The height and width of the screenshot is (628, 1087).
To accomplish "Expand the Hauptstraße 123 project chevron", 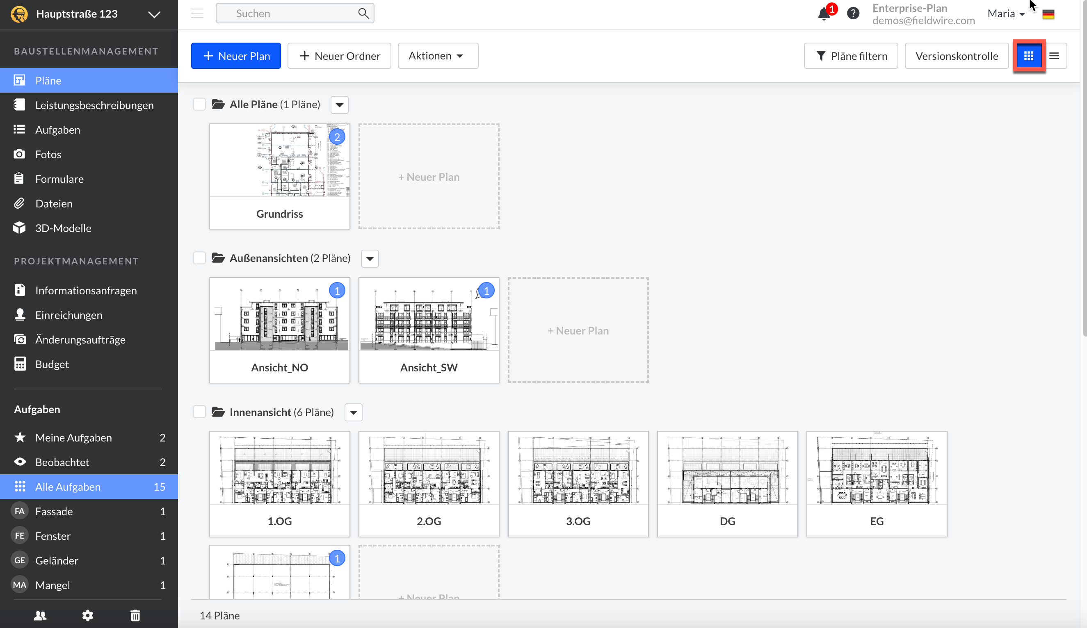I will click(154, 14).
